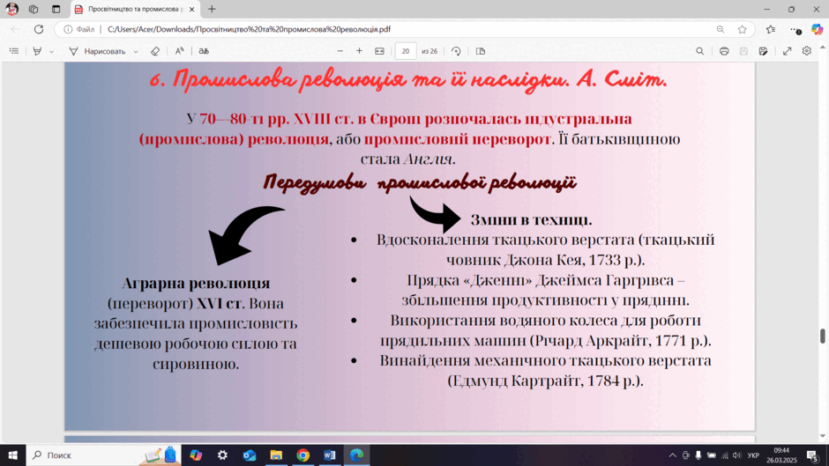Zoom in with the plus button
The height and width of the screenshot is (466, 829).
[x=360, y=51]
